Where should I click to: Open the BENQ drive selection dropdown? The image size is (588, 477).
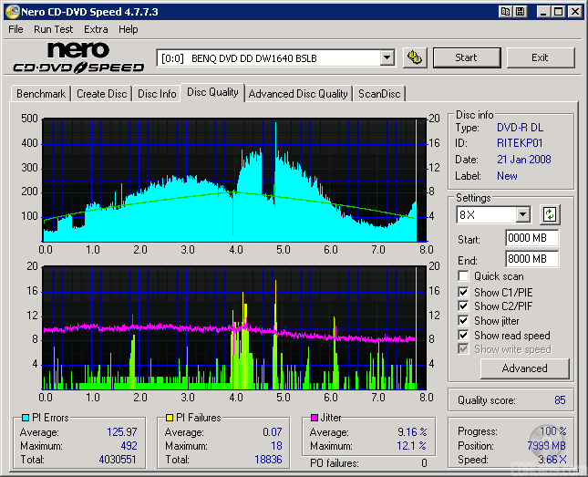(x=387, y=57)
